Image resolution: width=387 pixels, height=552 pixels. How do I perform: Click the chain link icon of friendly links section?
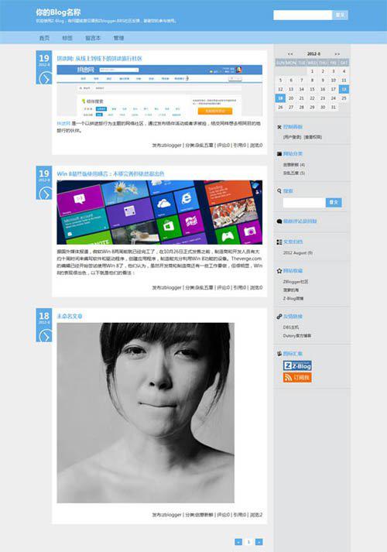pos(279,317)
